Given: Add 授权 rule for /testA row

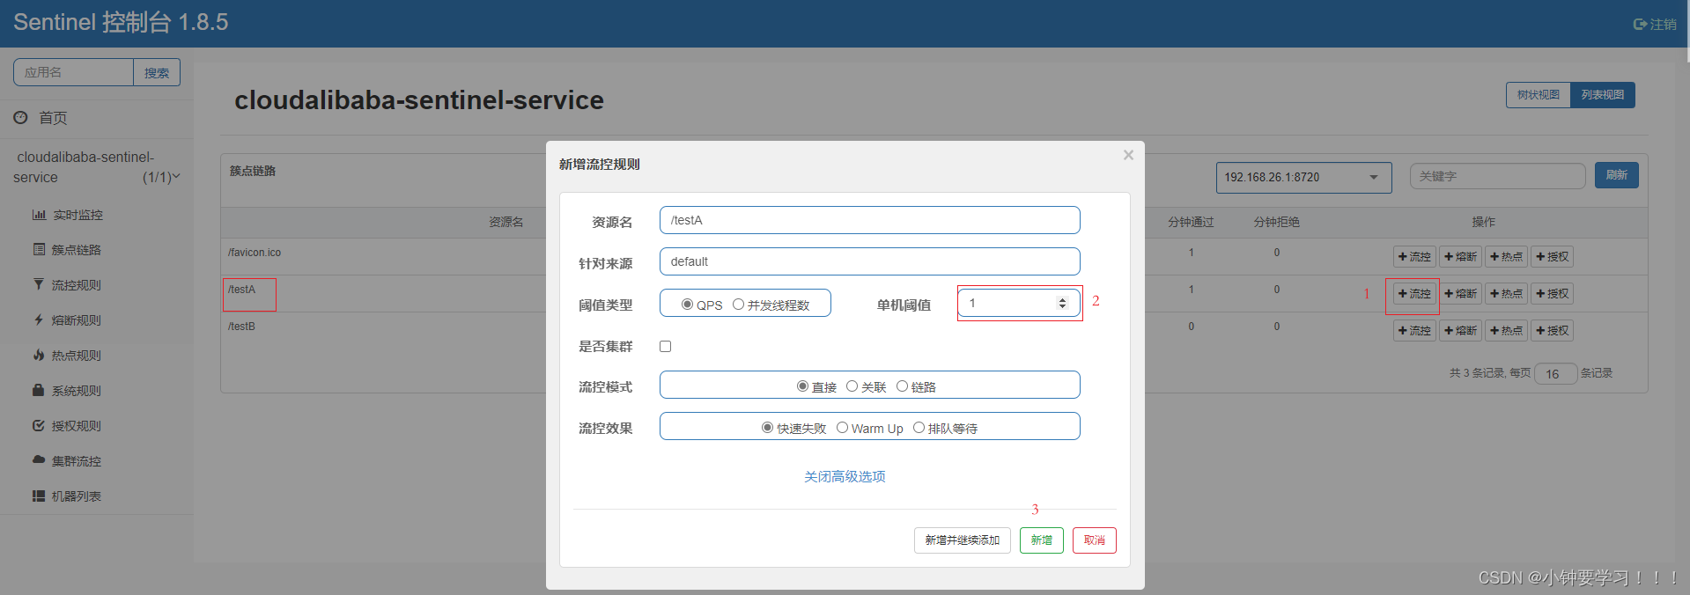Looking at the screenshot, I should tap(1553, 294).
